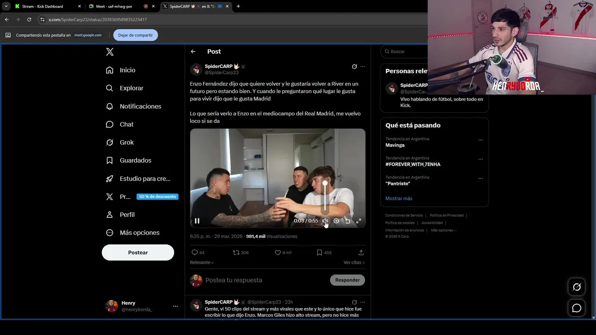The height and width of the screenshot is (335, 596).
Task: Open Chat in sidebar
Action: coord(119,124)
